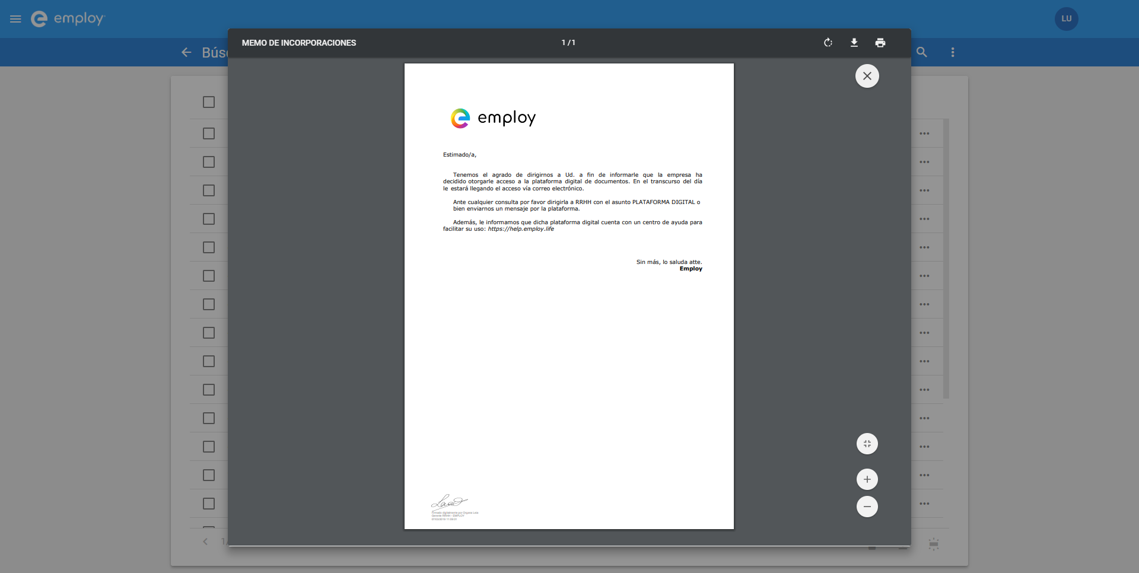Image resolution: width=1139 pixels, height=573 pixels.
Task: Open the hamburger navigation menu
Action: coord(15,19)
